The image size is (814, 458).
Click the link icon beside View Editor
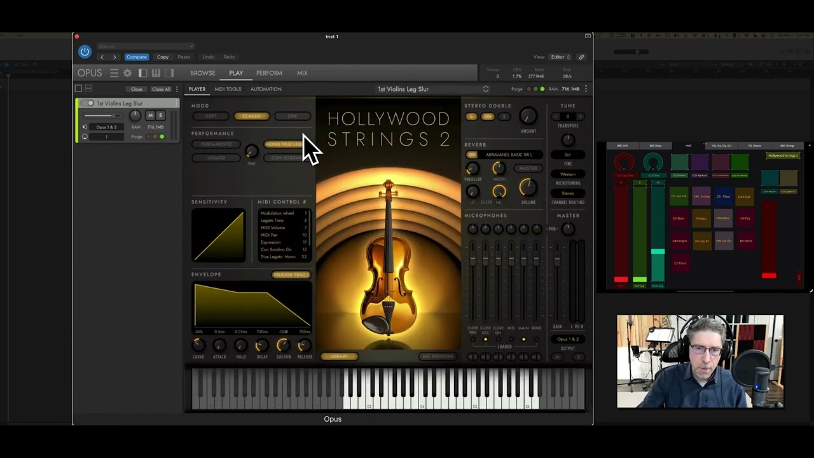581,57
